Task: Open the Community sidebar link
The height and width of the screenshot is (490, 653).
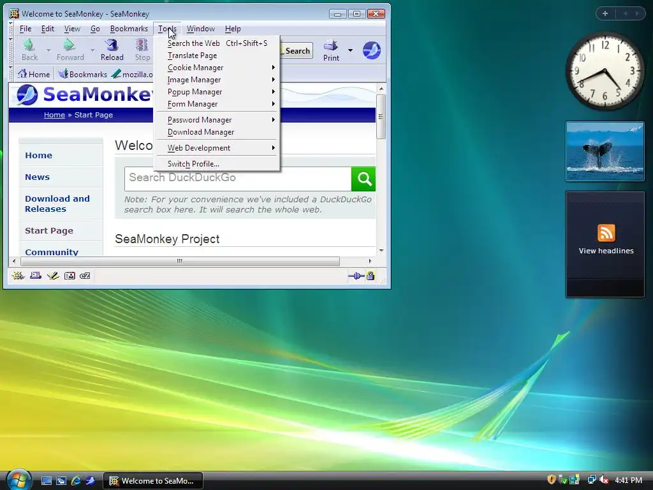Action: click(52, 251)
